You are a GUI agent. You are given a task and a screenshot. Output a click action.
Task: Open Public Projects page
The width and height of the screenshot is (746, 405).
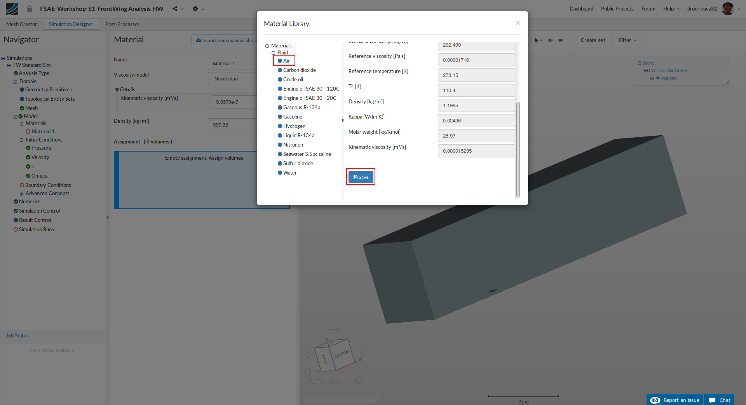[x=617, y=9]
